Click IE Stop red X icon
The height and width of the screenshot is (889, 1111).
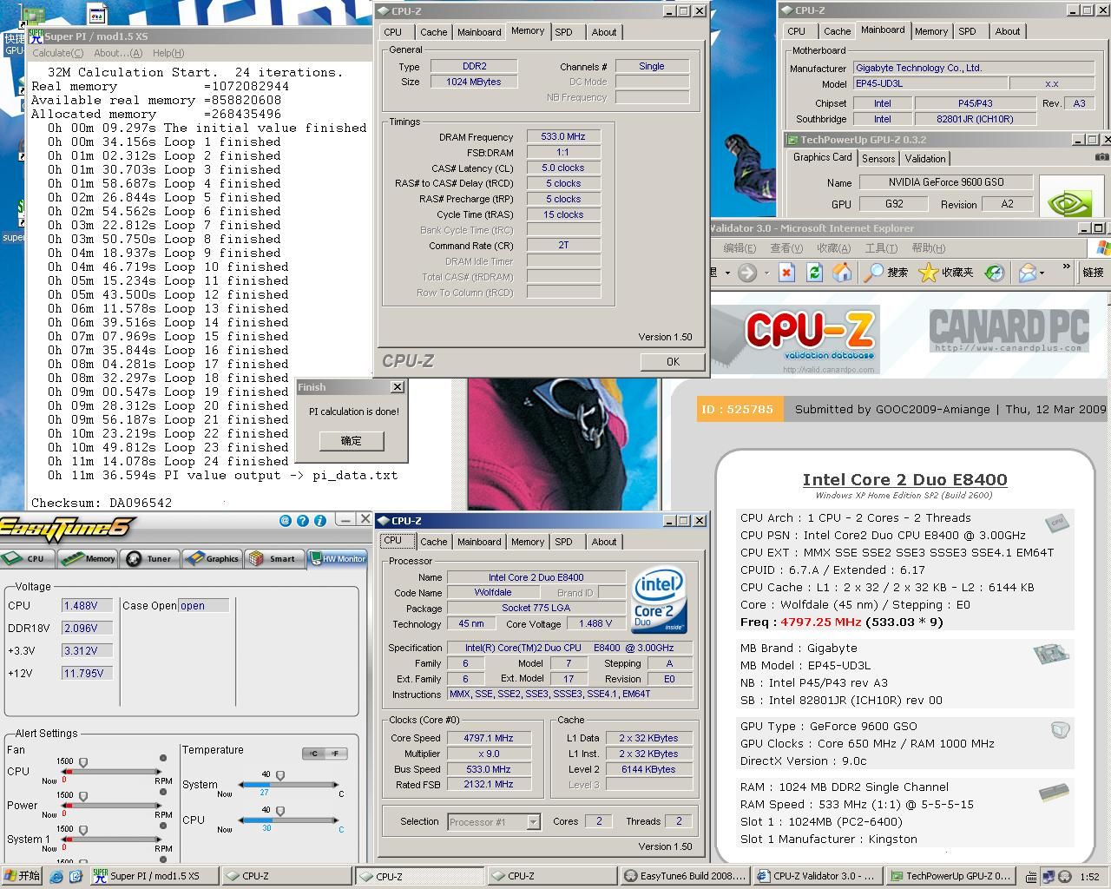pyautogui.click(x=786, y=273)
